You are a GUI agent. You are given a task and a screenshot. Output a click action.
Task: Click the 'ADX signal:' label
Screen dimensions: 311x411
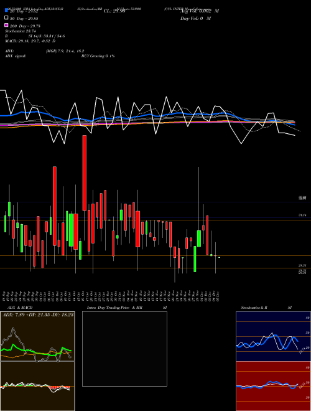coord(16,56)
